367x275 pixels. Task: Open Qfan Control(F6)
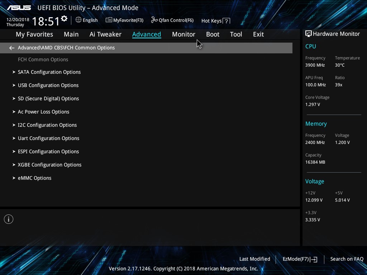tap(172, 20)
